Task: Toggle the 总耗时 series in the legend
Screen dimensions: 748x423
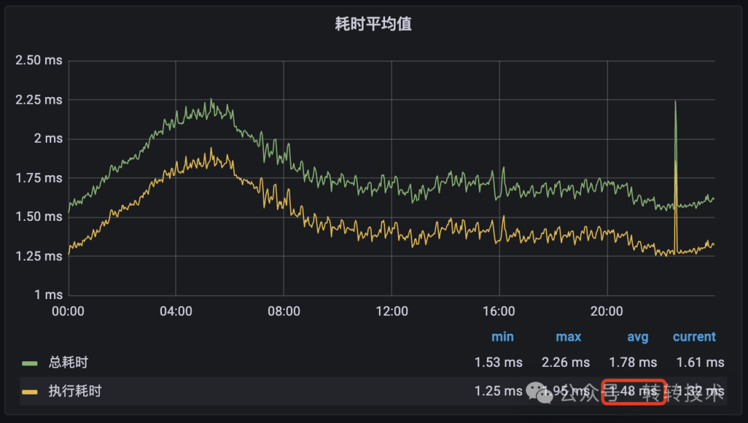Action: pyautogui.click(x=68, y=363)
